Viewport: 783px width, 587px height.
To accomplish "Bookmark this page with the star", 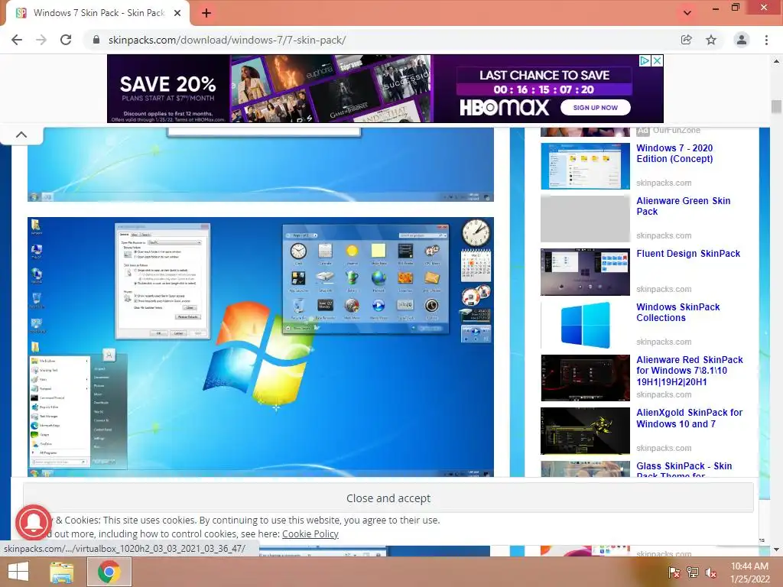I will click(711, 40).
